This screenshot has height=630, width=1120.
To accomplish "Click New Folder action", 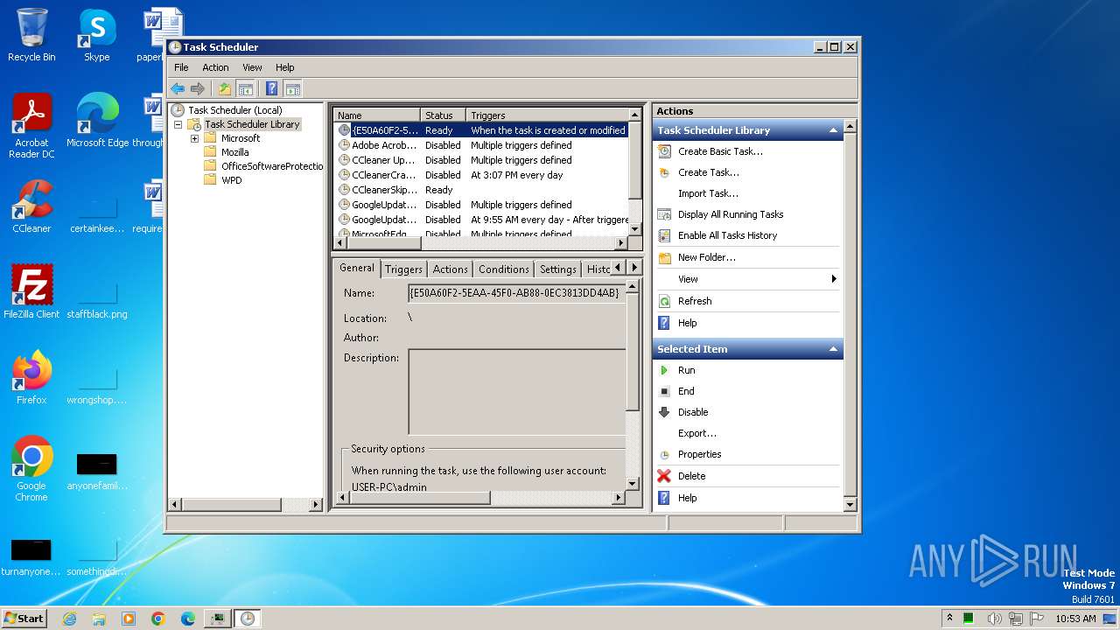I will 707,257.
